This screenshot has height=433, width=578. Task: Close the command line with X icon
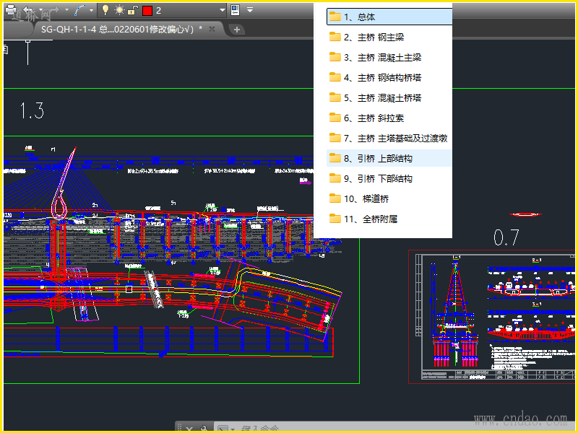[189, 429]
